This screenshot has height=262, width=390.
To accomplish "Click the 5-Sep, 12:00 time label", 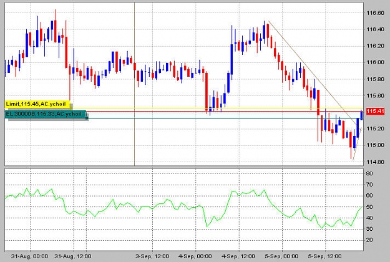I will pos(325,256).
